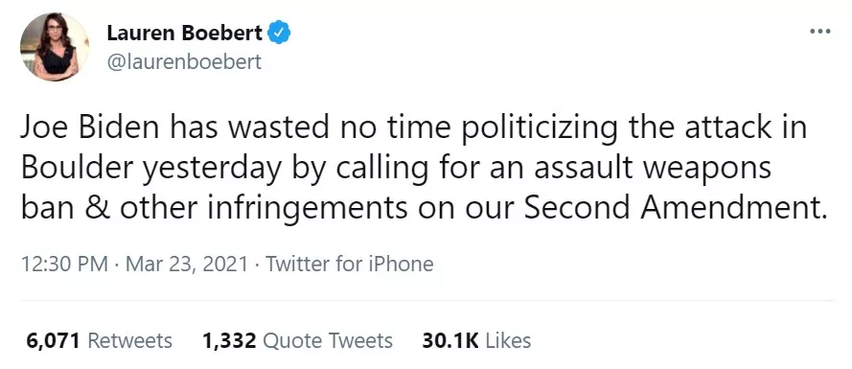This screenshot has height=369, width=852.
Task: Click the phrase assault weapons
Action: coord(653,168)
